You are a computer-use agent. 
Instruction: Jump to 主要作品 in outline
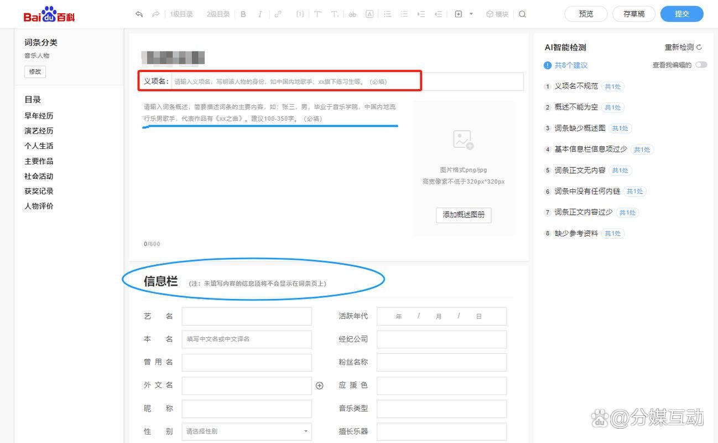pyautogui.click(x=39, y=161)
